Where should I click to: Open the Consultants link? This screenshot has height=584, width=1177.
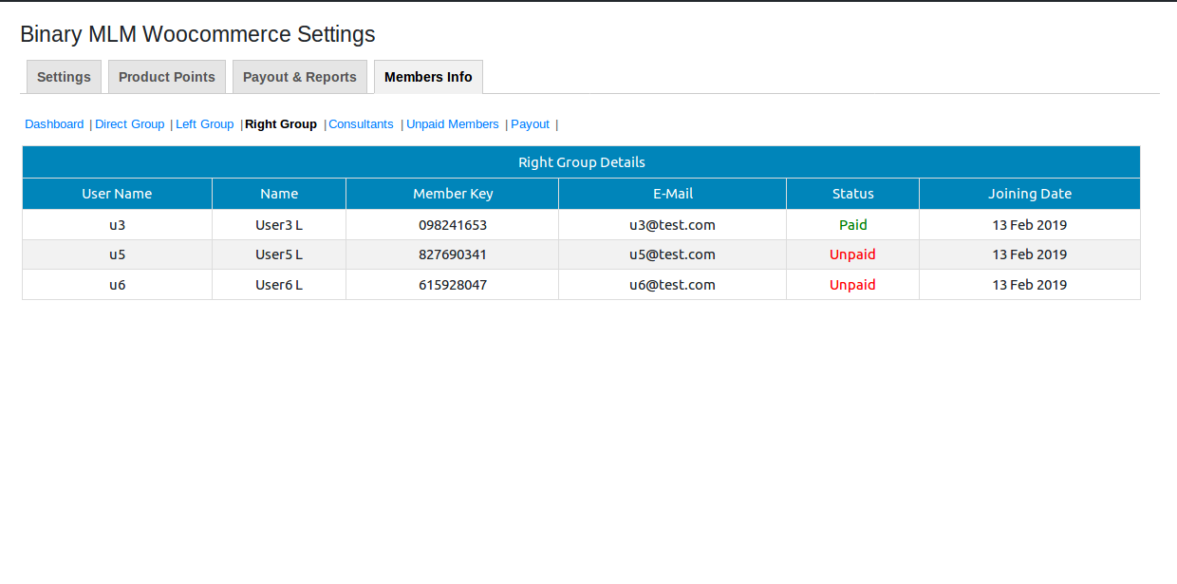[x=361, y=124]
